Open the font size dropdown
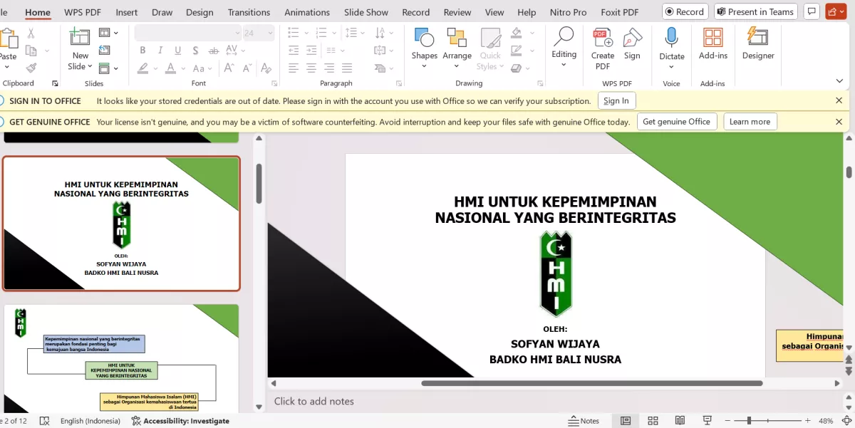Screen dimensions: 855x428 click(x=270, y=33)
